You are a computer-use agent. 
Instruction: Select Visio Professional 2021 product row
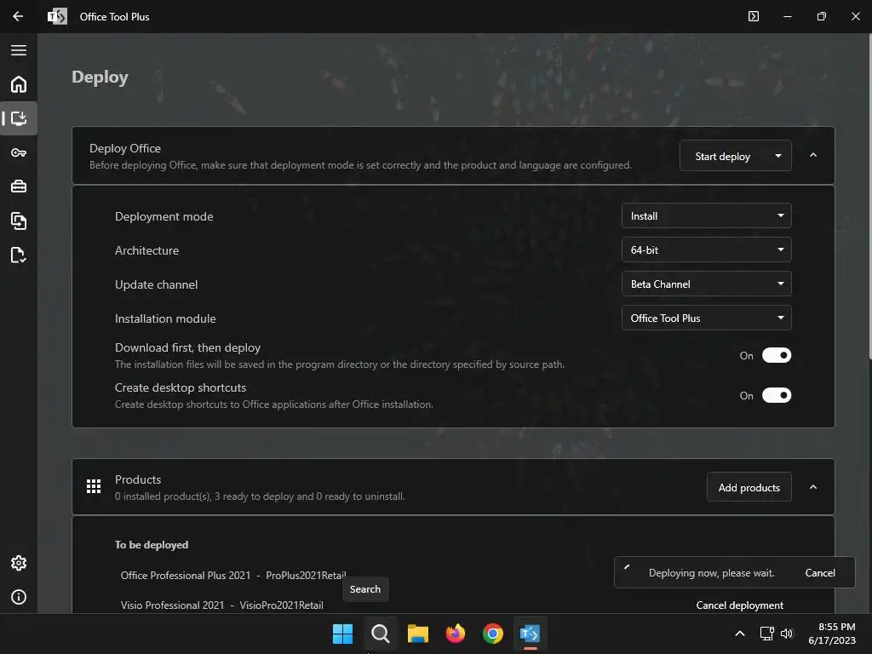(x=222, y=605)
